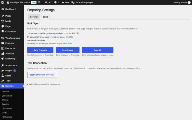Viewport: 192px width, 120px height.
Task: Click the Products box icon
Action: [x=3, y=43]
